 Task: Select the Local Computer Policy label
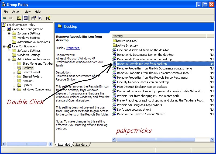tap(21, 25)
